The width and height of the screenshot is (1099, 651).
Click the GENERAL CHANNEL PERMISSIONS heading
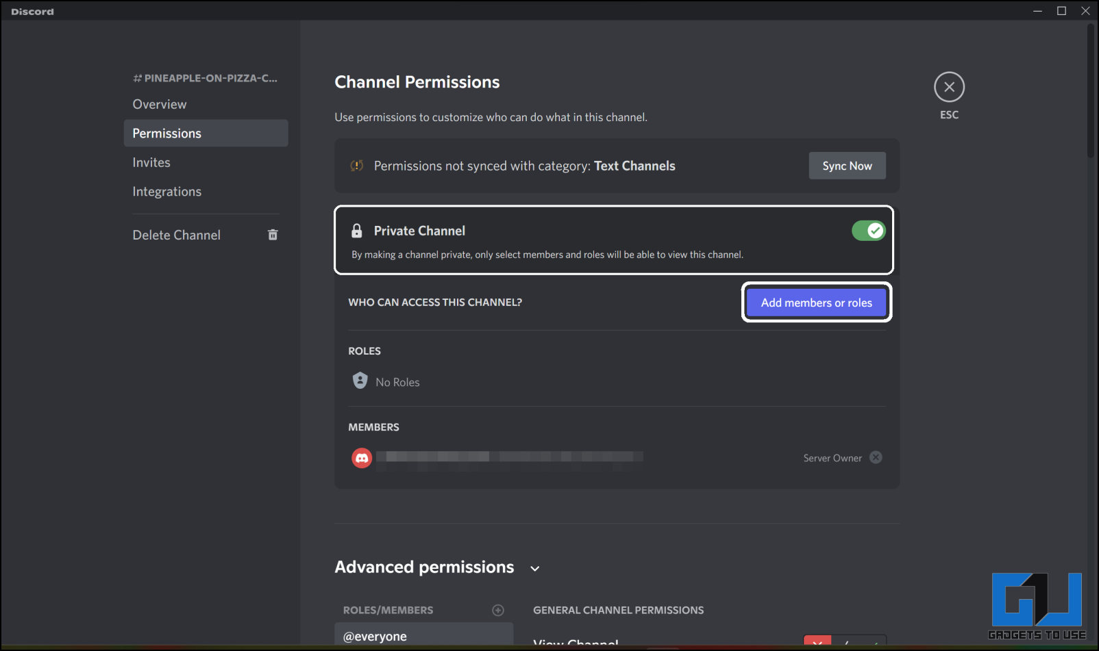pyautogui.click(x=618, y=610)
